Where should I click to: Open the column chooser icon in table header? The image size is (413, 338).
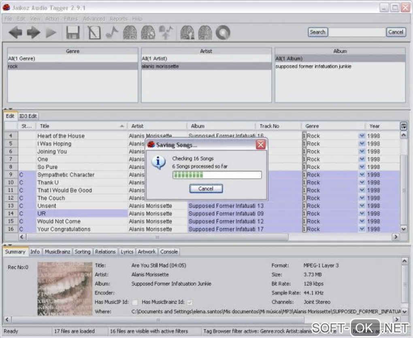[x=403, y=126]
